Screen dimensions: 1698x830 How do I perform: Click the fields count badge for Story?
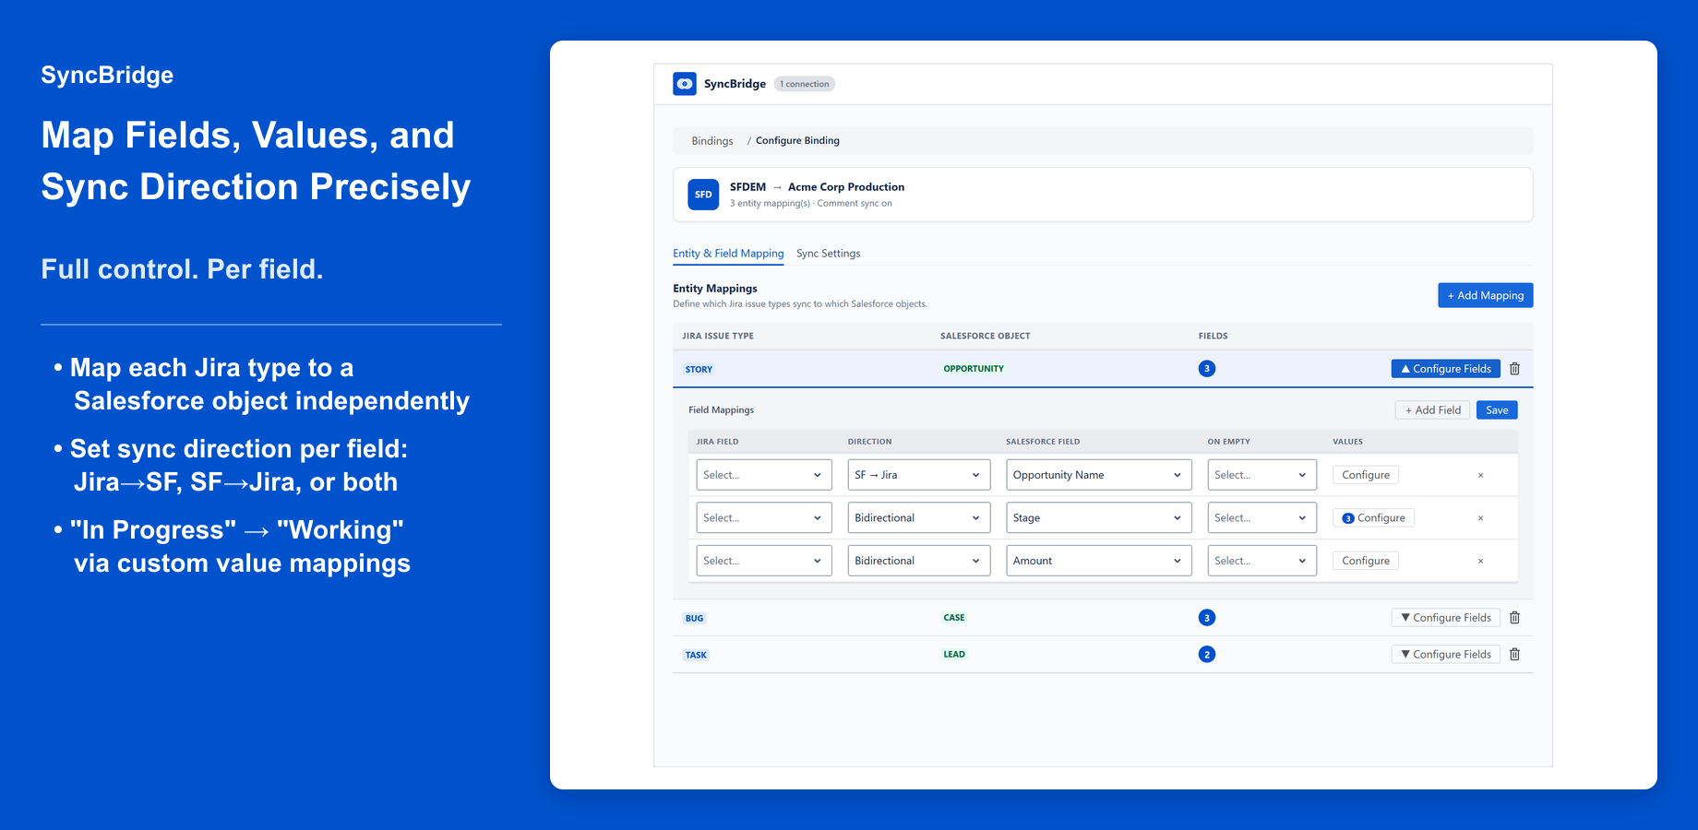click(1206, 369)
